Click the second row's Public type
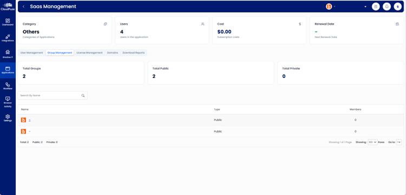Screen dimensions: 407x195 coord(218,132)
